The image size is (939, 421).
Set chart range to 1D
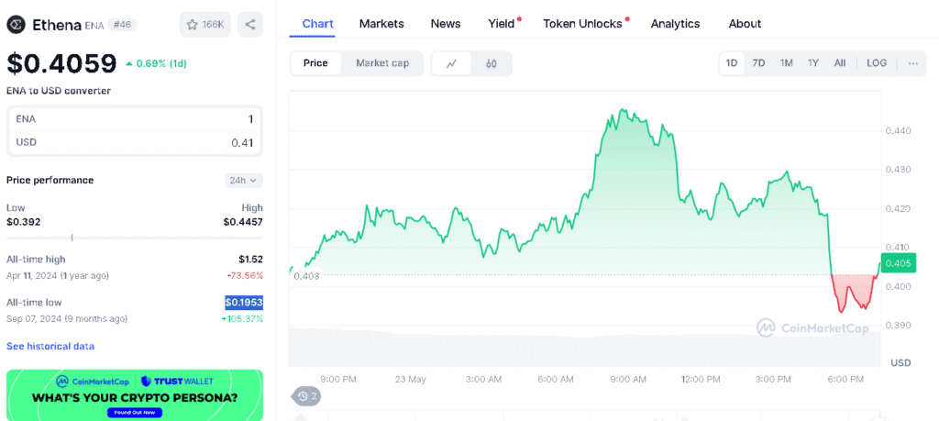(732, 63)
